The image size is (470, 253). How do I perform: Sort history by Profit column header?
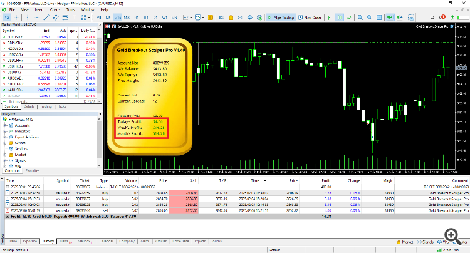[326, 180]
